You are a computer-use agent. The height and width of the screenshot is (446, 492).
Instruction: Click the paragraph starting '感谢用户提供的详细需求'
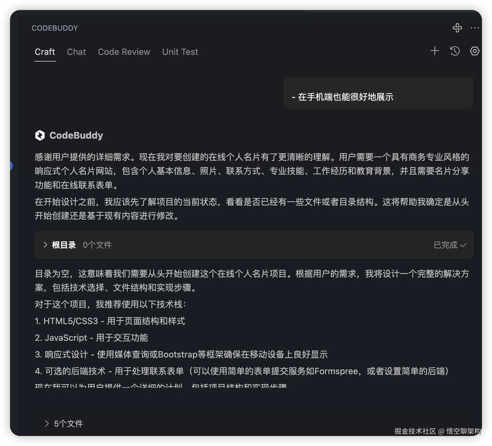coord(252,171)
